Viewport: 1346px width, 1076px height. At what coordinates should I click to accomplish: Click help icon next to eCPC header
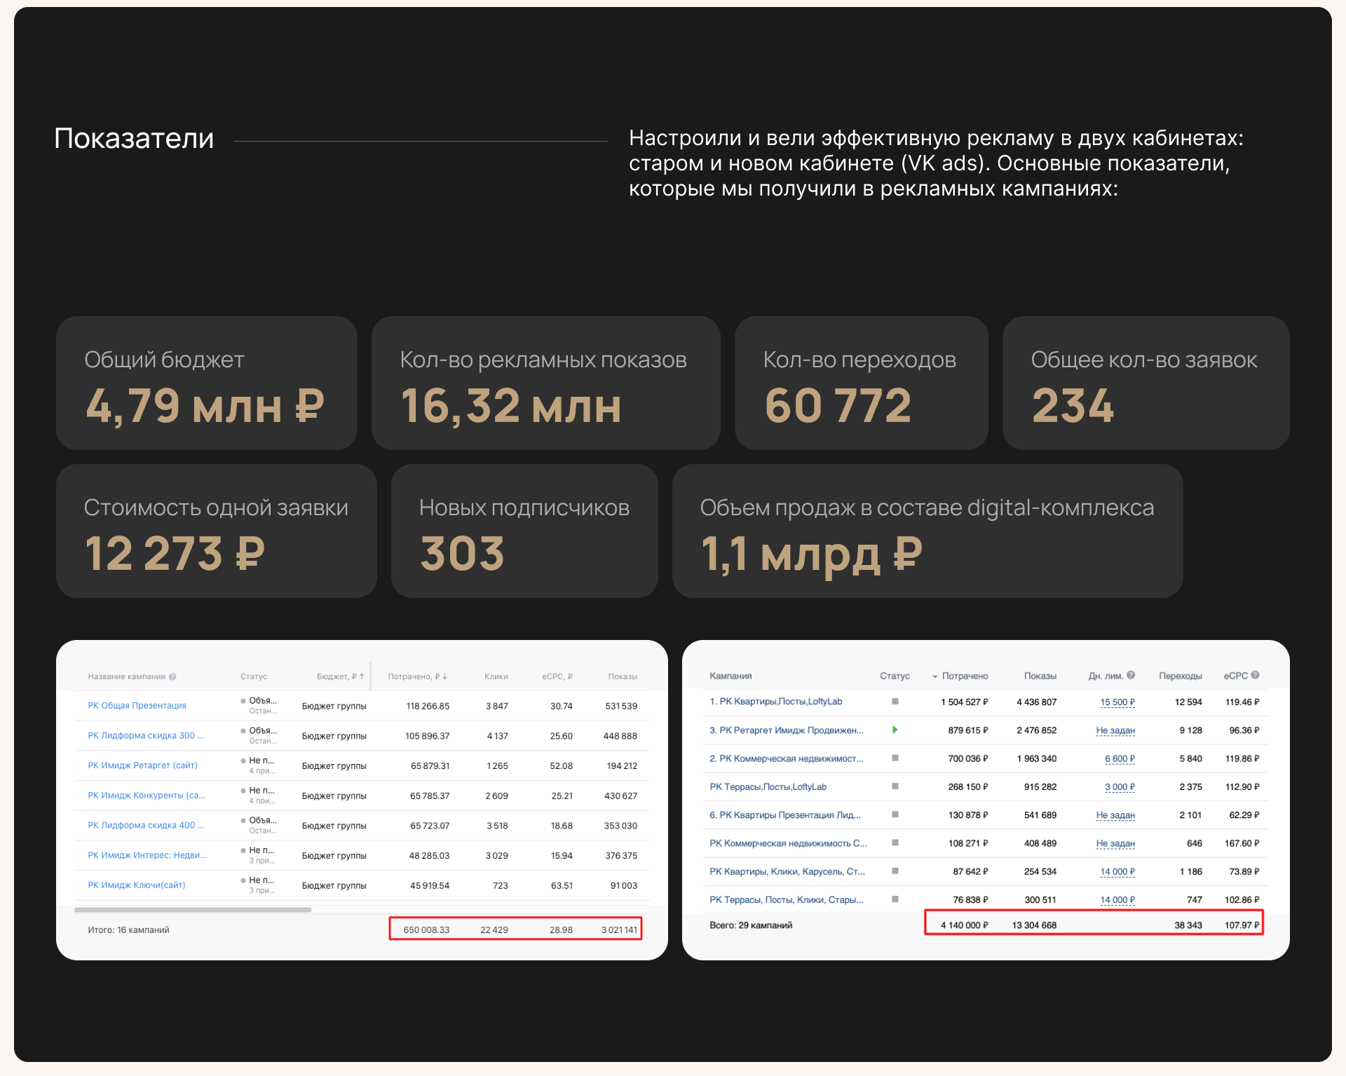[1255, 675]
